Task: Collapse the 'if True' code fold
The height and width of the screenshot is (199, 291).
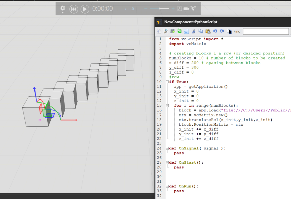Action: point(167,82)
